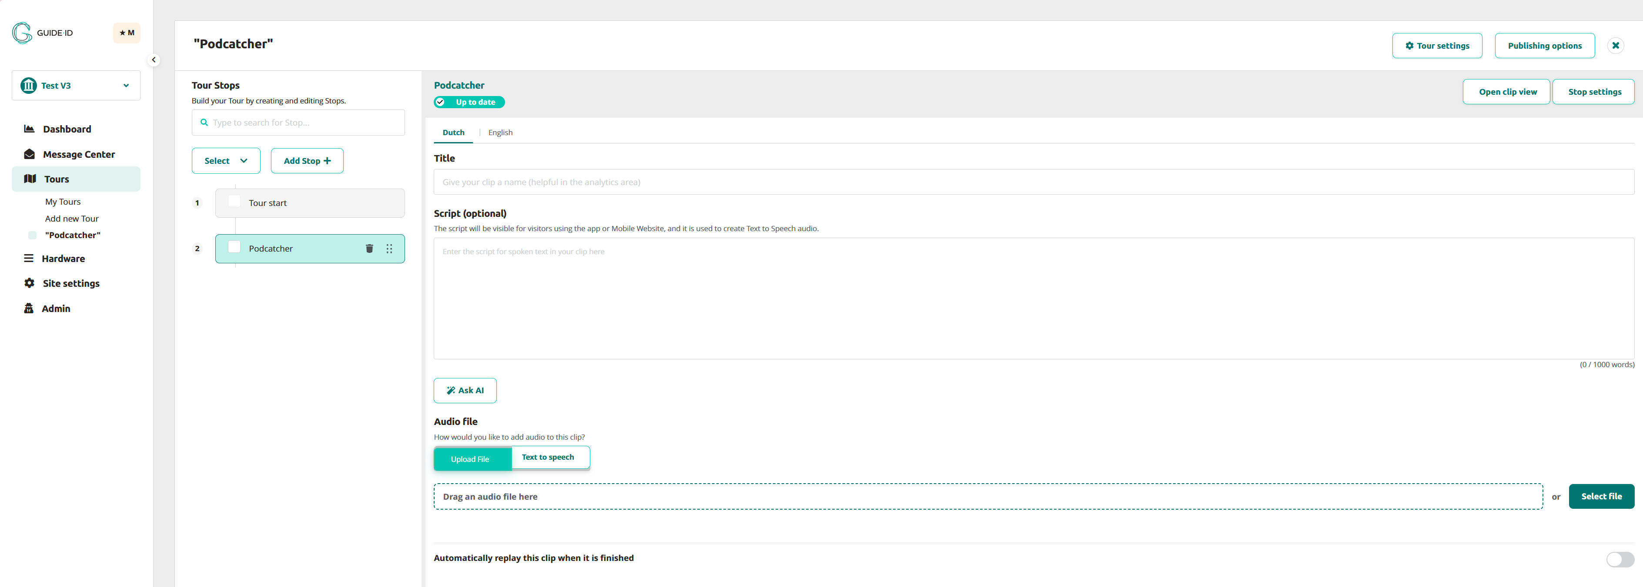
Task: Open Publishing options
Action: (1544, 46)
